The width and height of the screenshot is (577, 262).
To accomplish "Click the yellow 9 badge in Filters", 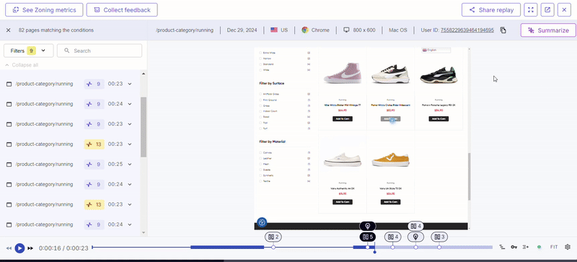I will click(31, 51).
